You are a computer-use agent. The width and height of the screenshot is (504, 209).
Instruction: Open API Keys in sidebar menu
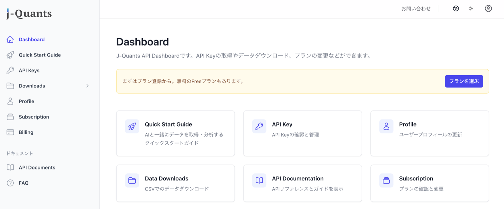coord(29,70)
